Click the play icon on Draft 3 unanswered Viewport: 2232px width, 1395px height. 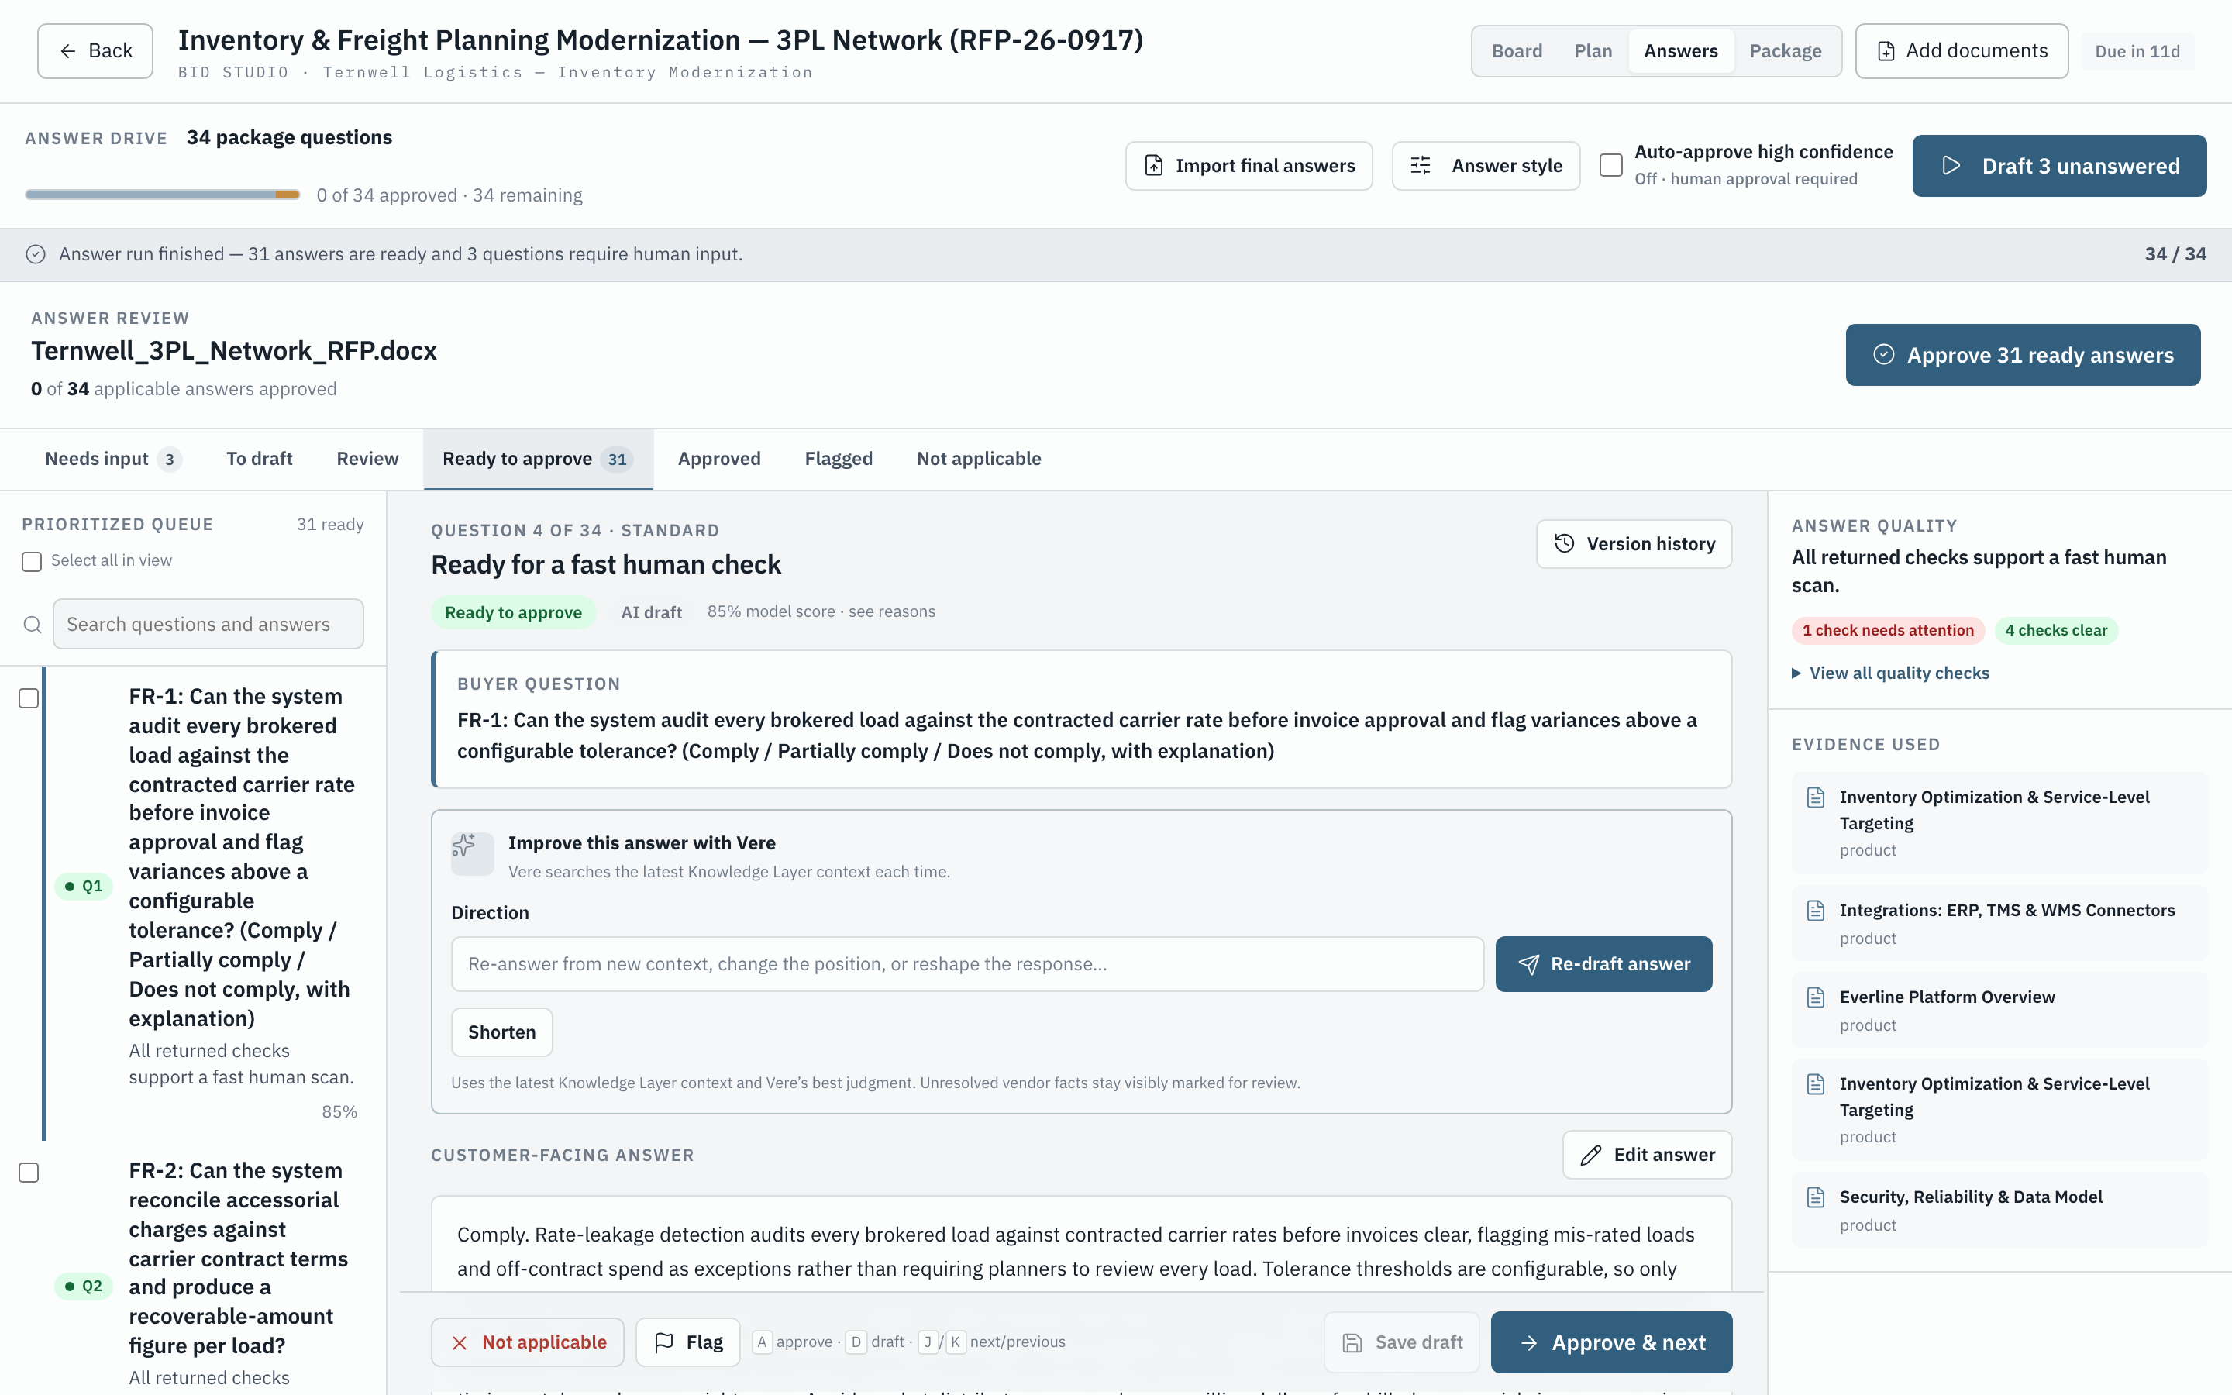[1951, 165]
